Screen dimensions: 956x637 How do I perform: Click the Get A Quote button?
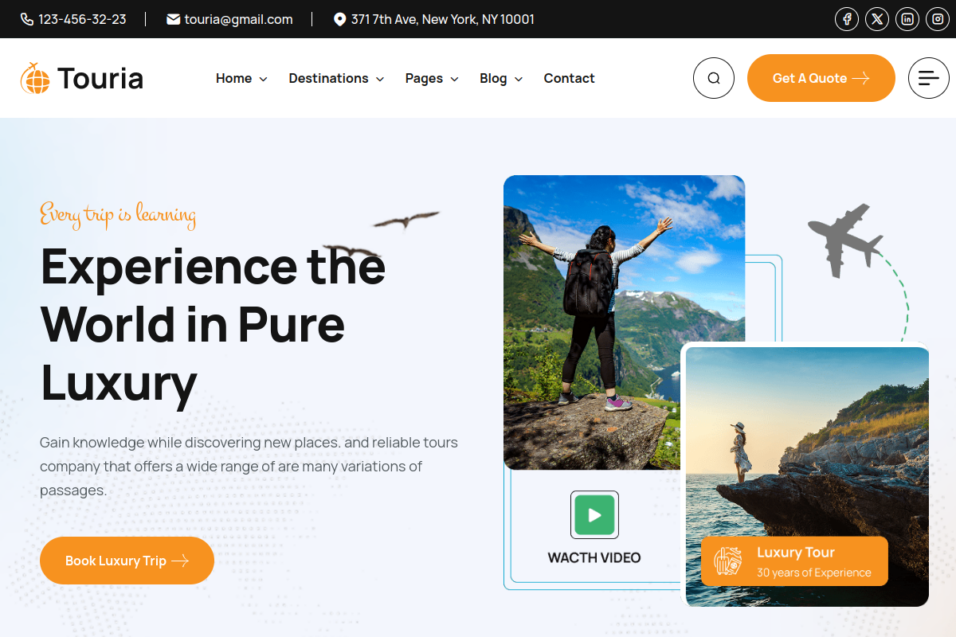click(x=821, y=78)
